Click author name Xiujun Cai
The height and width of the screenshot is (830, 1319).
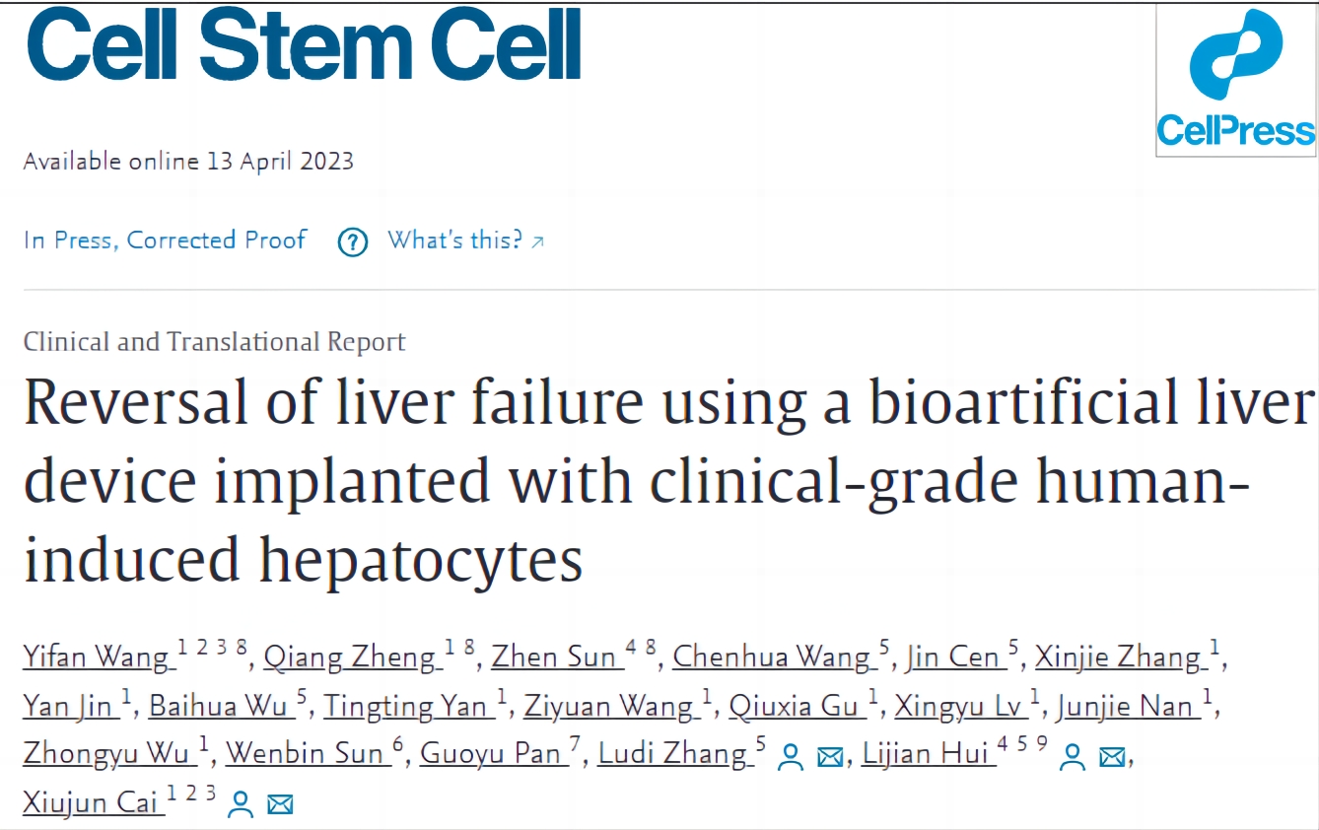point(92,802)
